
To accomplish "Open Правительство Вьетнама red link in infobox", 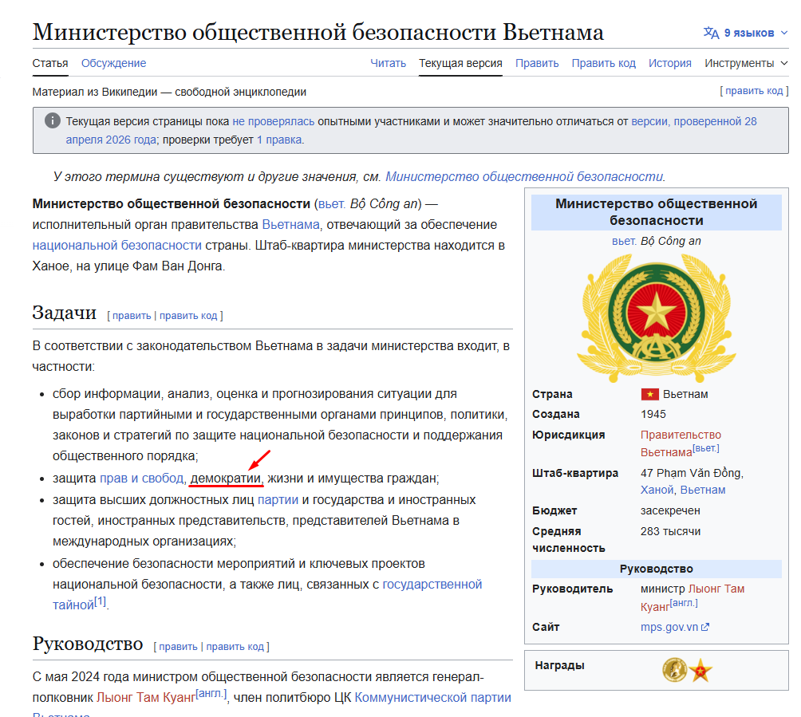I will (681, 443).
